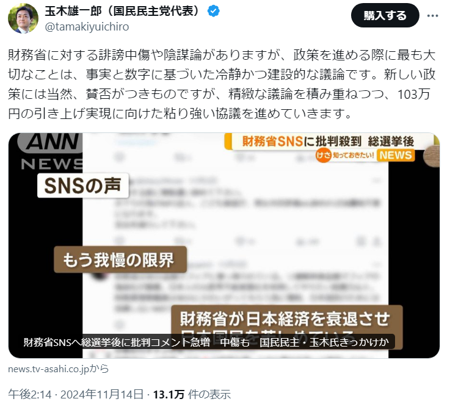The image size is (450, 407).
Task: Open the news.tv-asahi.co.jp source link
Action: (x=59, y=369)
